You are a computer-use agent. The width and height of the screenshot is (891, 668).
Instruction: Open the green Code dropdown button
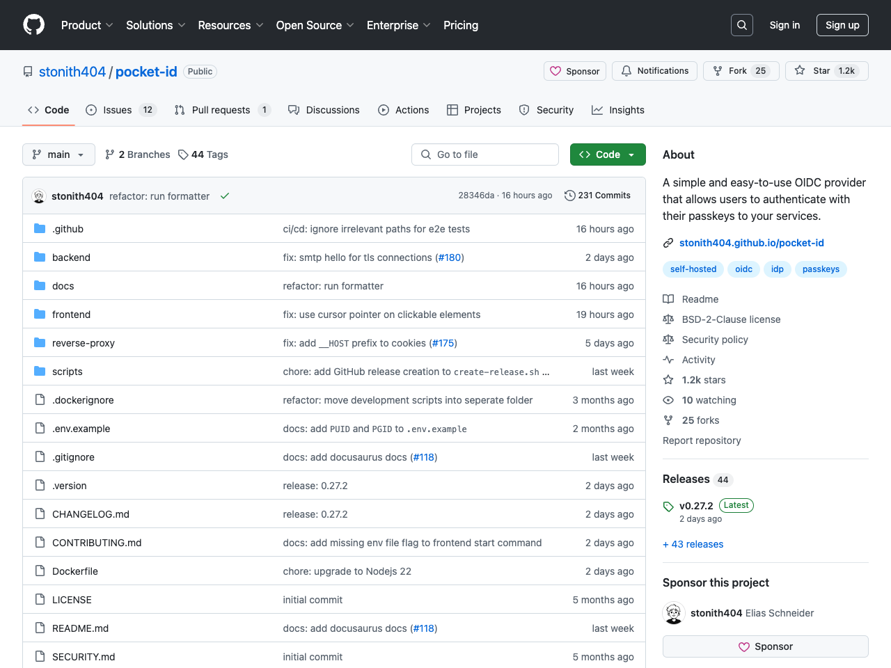coord(608,154)
